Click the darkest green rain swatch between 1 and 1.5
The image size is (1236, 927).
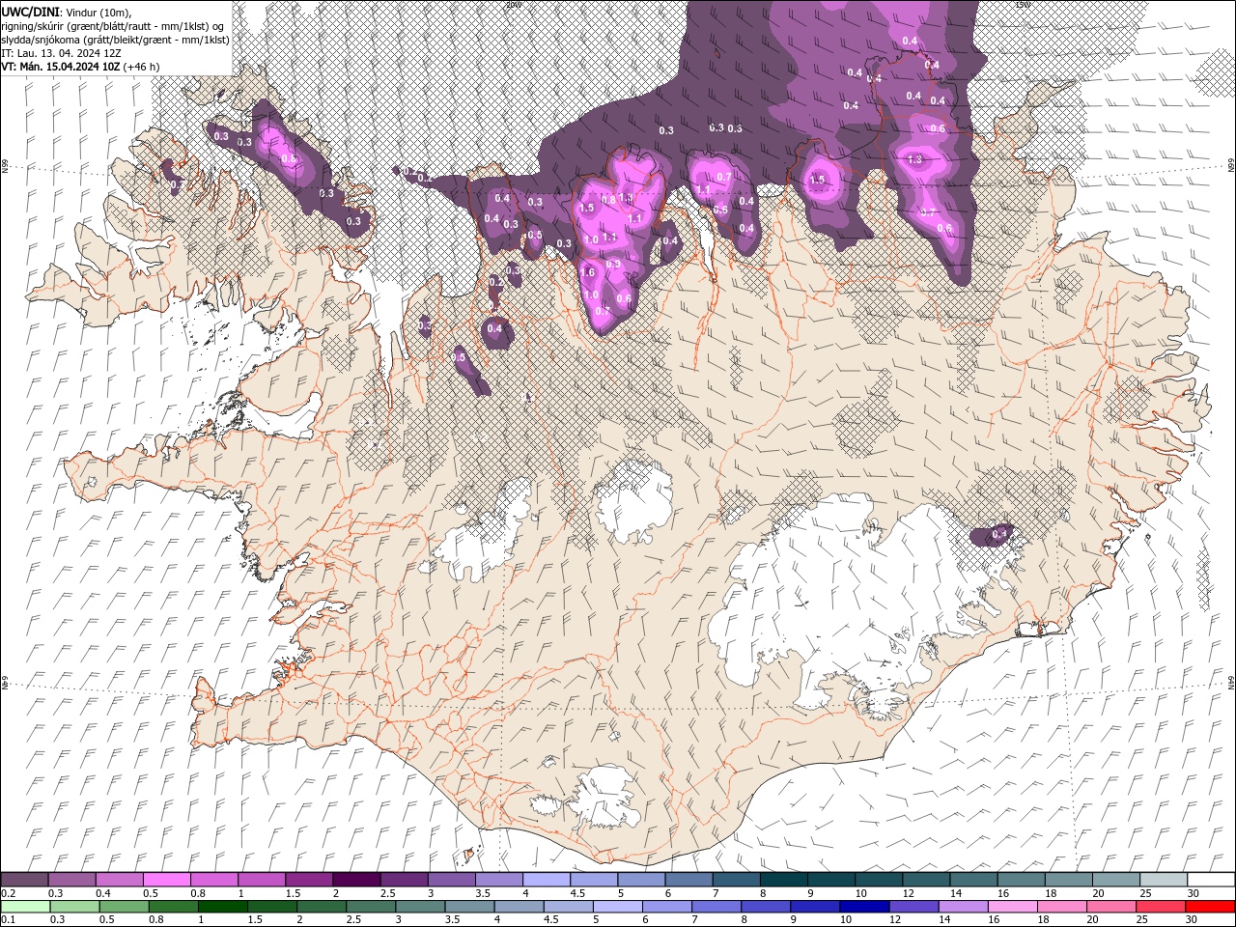[223, 907]
